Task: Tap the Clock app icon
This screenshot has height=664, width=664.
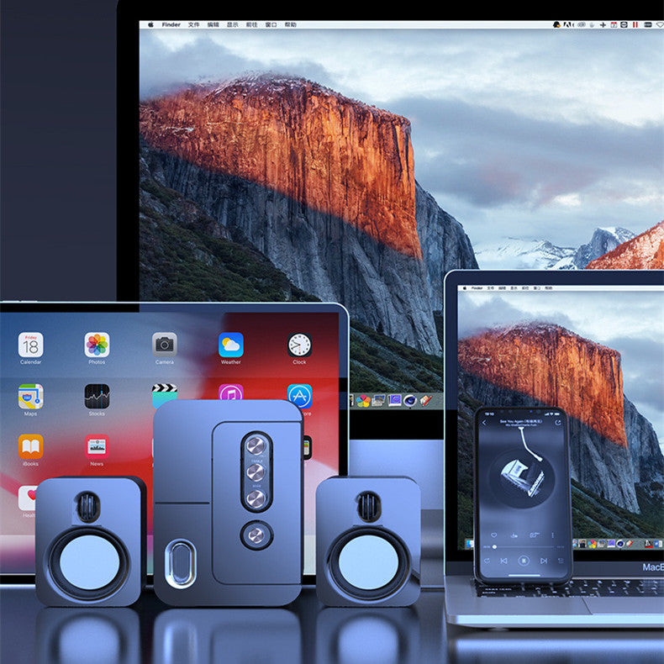Action: tap(299, 345)
